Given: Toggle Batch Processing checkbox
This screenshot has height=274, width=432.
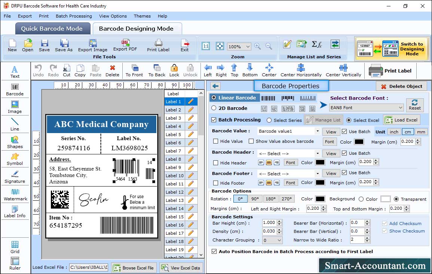Looking at the screenshot, I should (214, 120).
